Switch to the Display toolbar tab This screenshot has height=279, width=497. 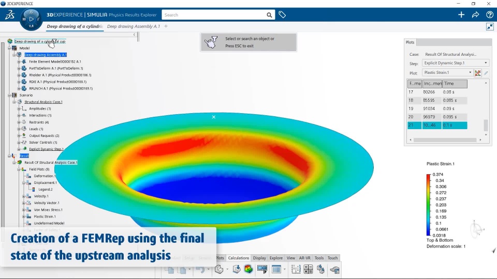[259, 258]
